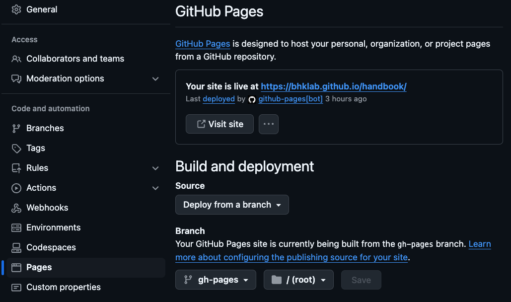Click the Collaborators and teams people icon

[x=16, y=59]
